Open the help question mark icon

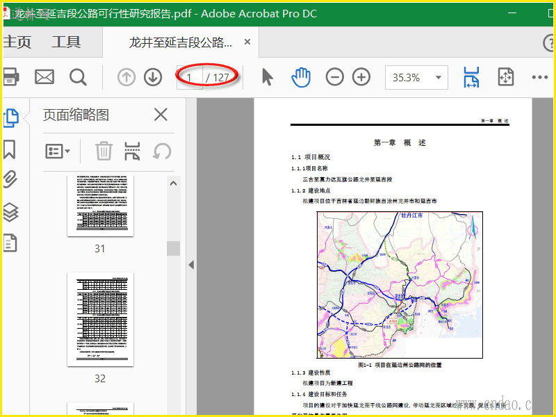(x=548, y=43)
